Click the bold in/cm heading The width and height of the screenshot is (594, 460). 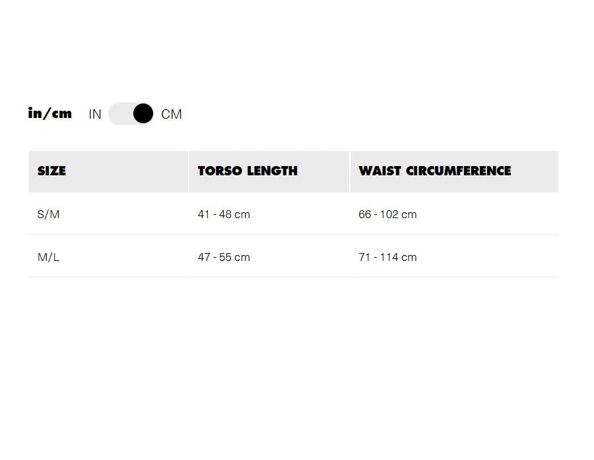[x=50, y=113]
